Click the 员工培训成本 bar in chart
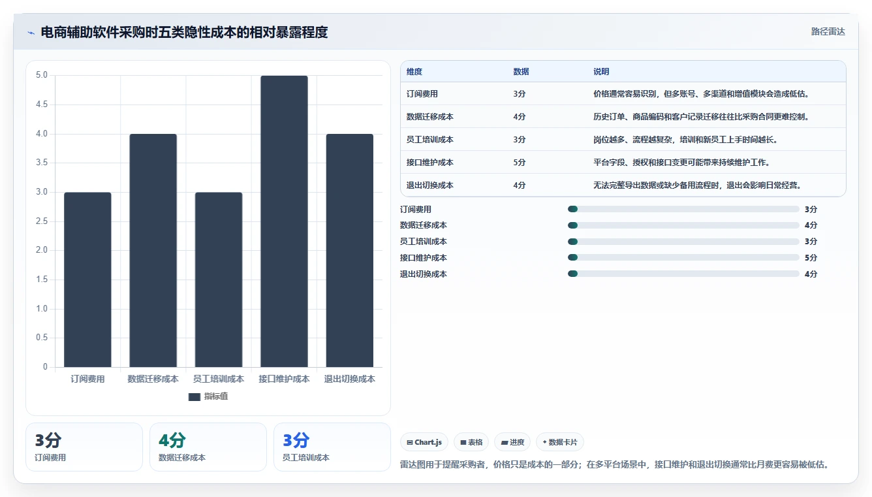Screen dimensions: 872x497 (219, 280)
